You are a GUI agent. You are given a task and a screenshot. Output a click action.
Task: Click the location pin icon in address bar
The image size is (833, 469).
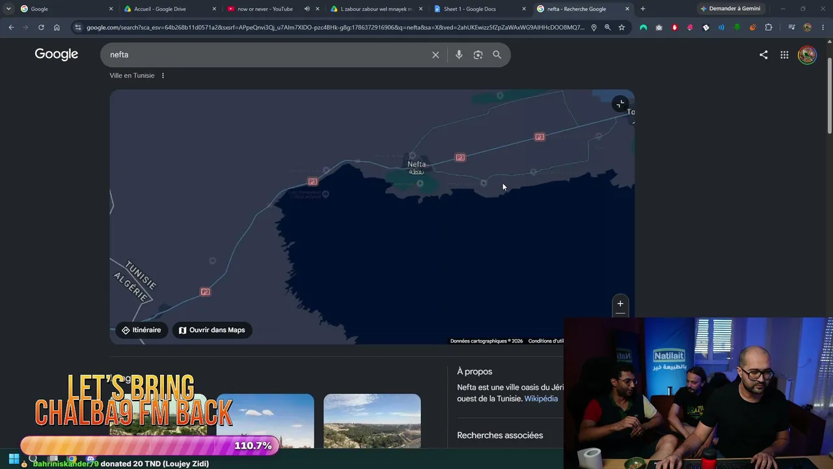(x=594, y=27)
